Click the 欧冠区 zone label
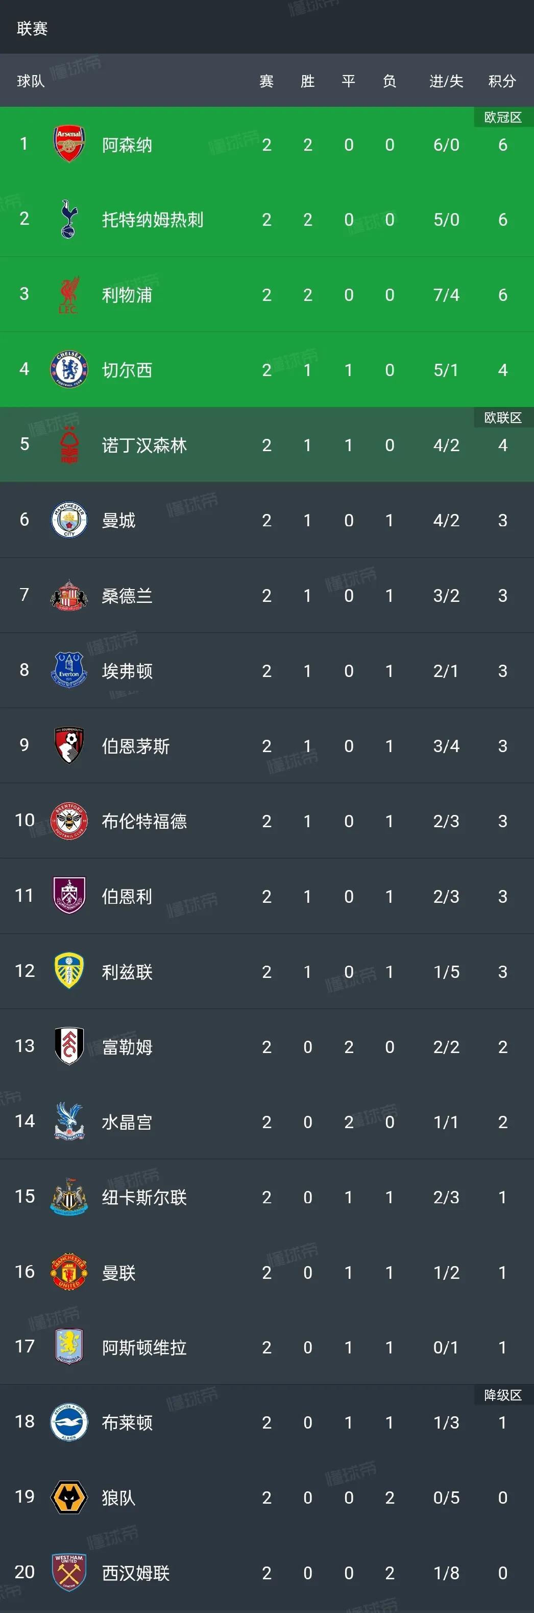 [503, 117]
